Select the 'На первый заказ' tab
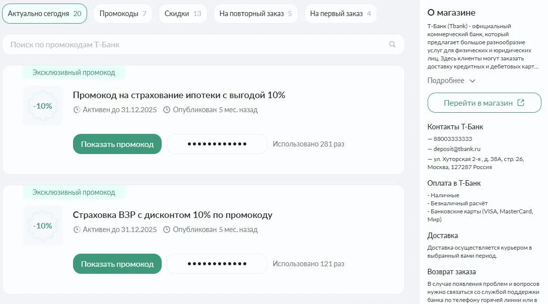The height and width of the screenshot is (304, 548). tap(340, 14)
